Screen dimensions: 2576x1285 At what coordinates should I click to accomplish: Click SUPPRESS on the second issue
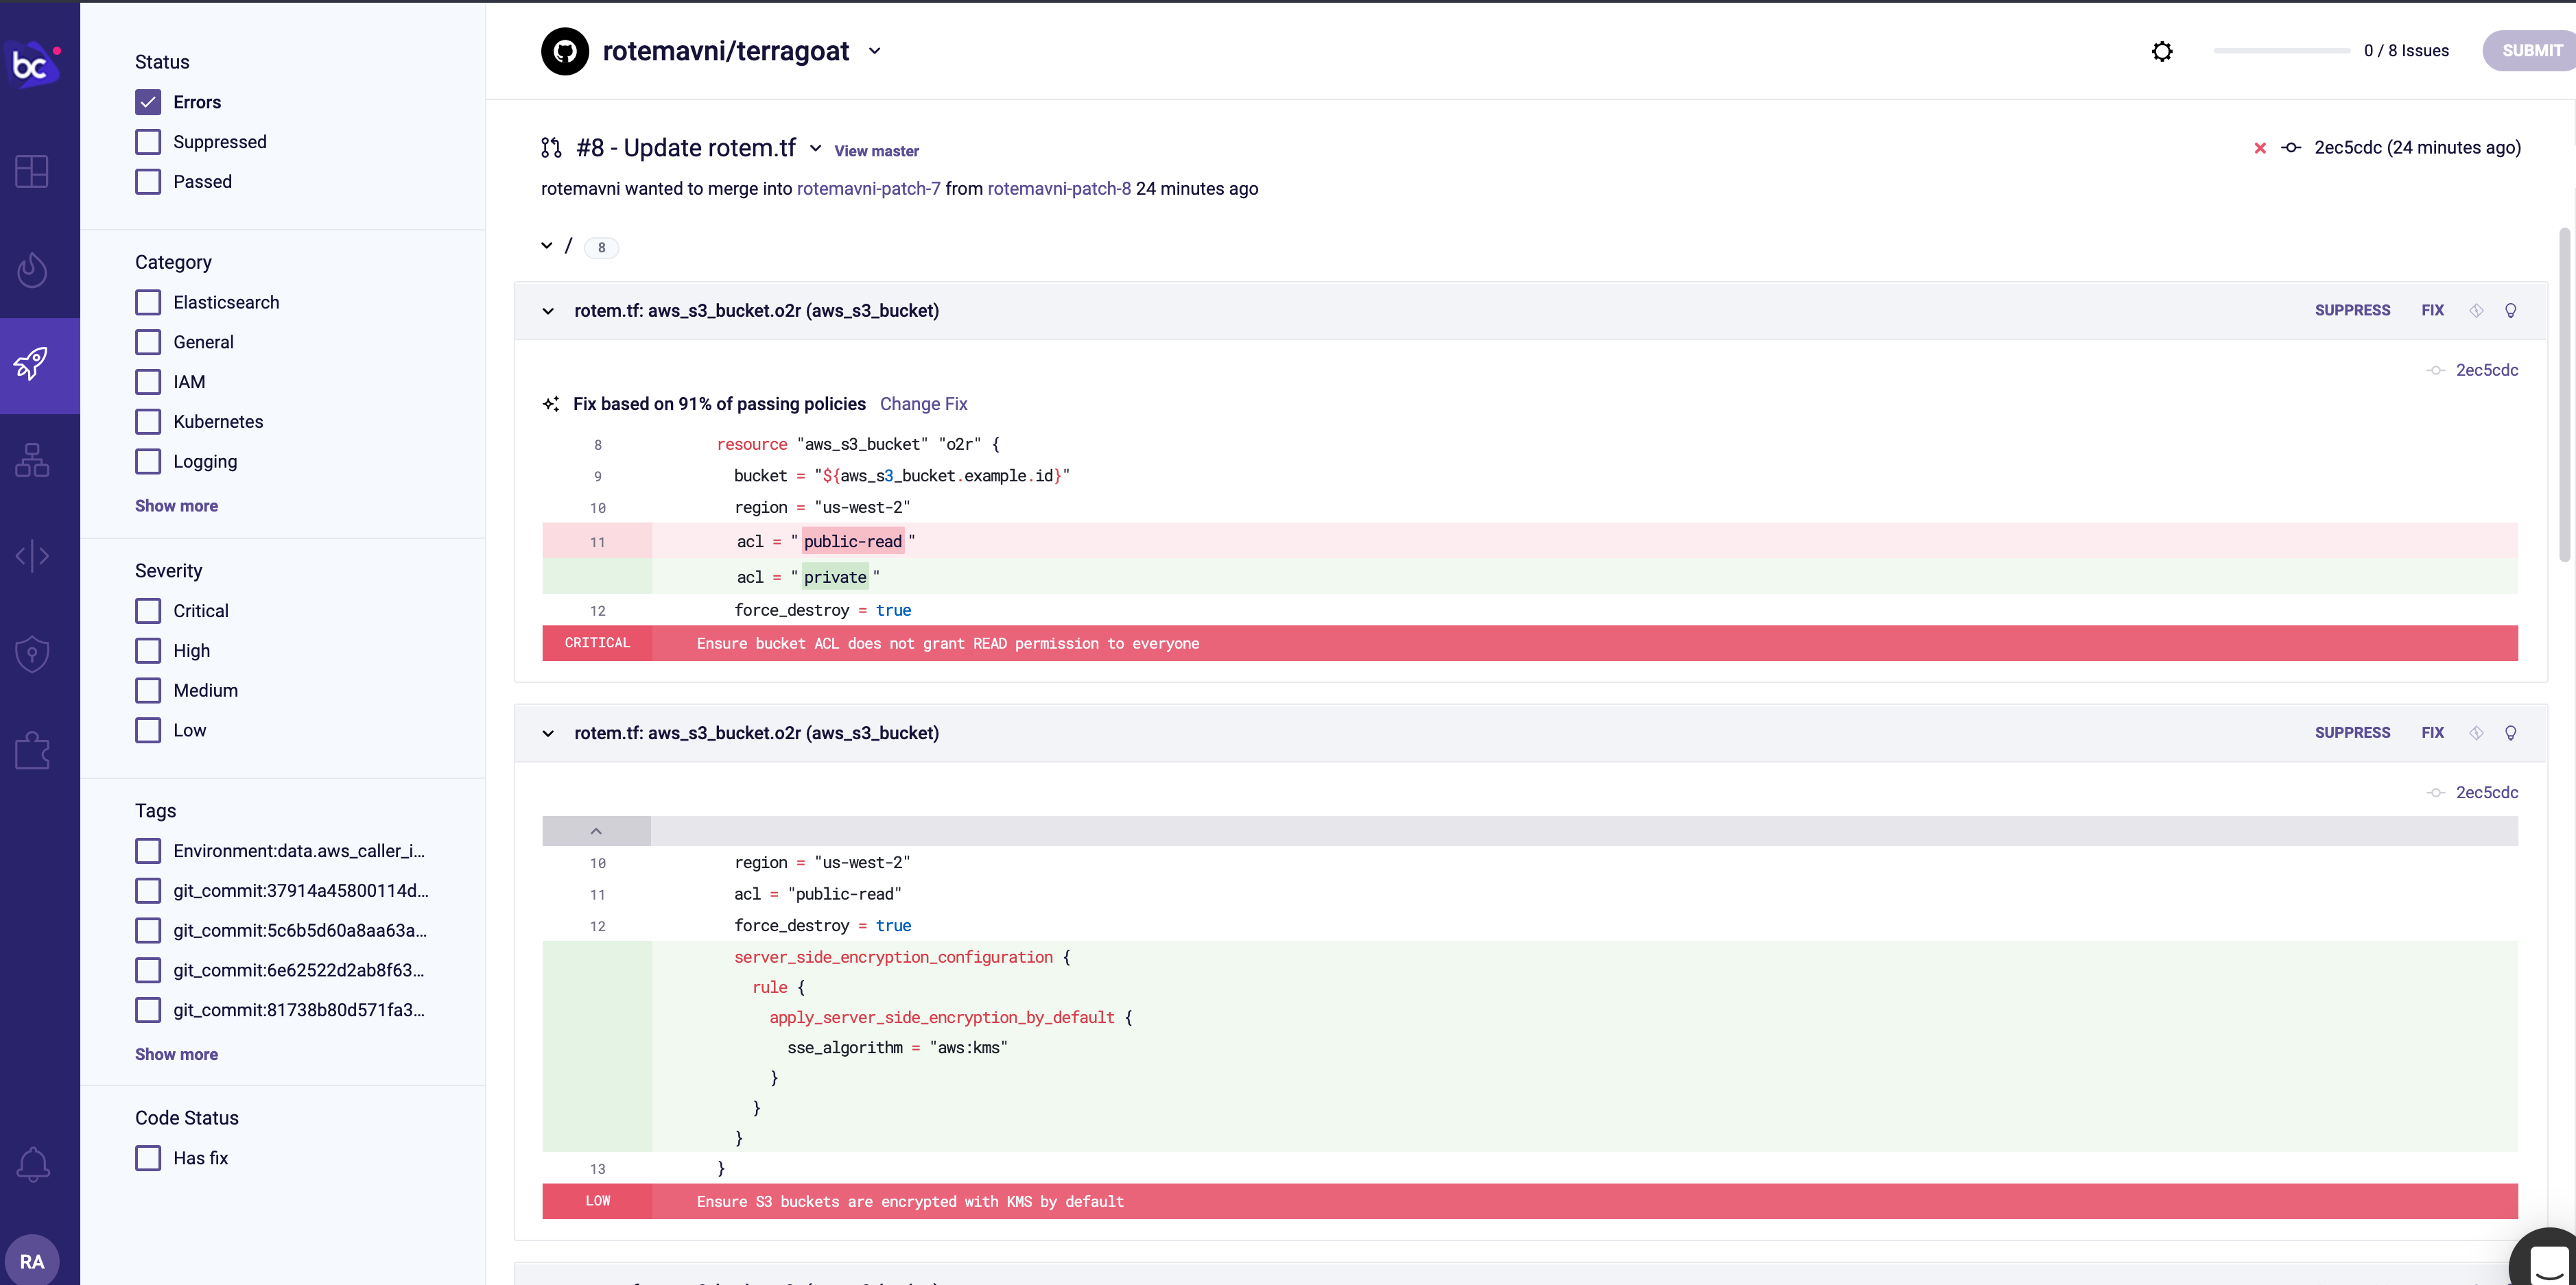[x=2352, y=732]
